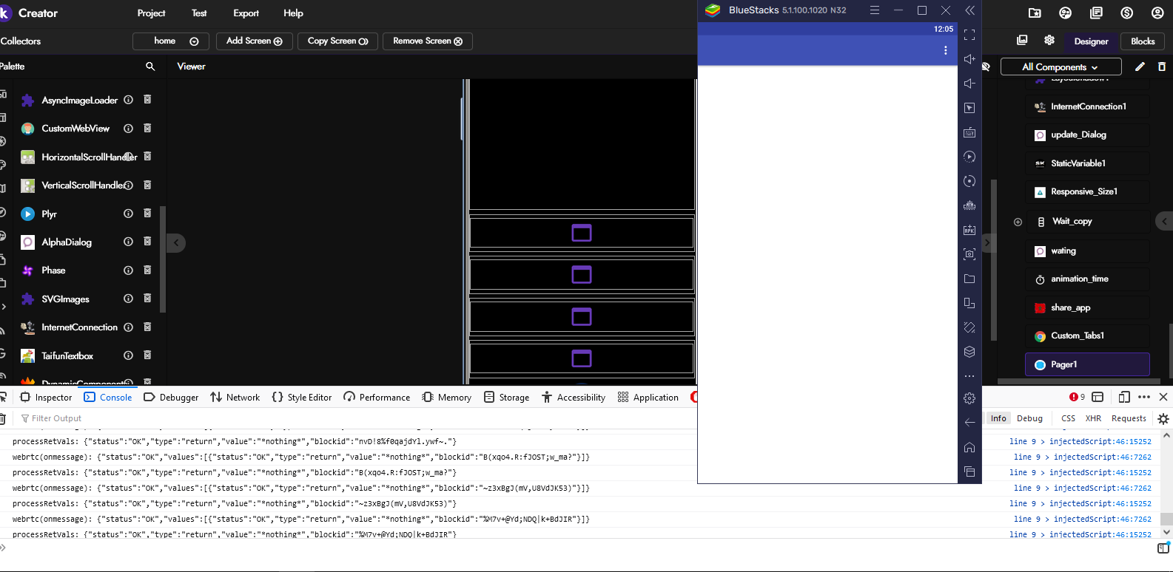This screenshot has height=572, width=1173.
Task: Toggle hidden components visibility eye
Action: pos(986,67)
